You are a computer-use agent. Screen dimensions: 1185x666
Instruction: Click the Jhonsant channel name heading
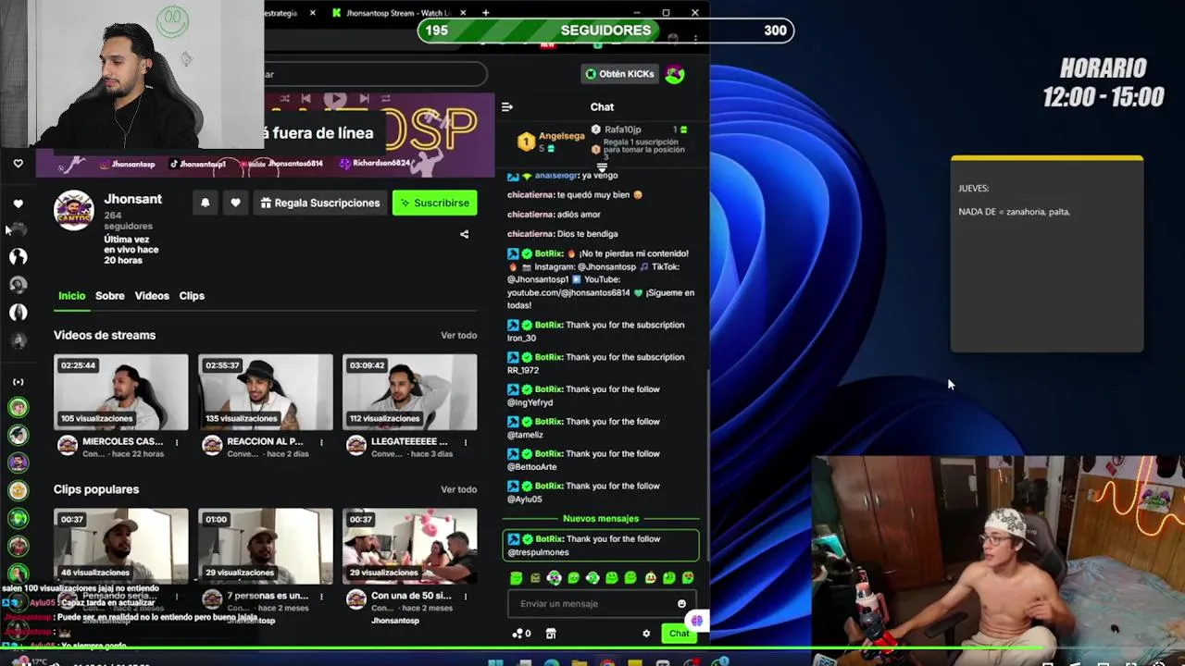click(x=132, y=199)
